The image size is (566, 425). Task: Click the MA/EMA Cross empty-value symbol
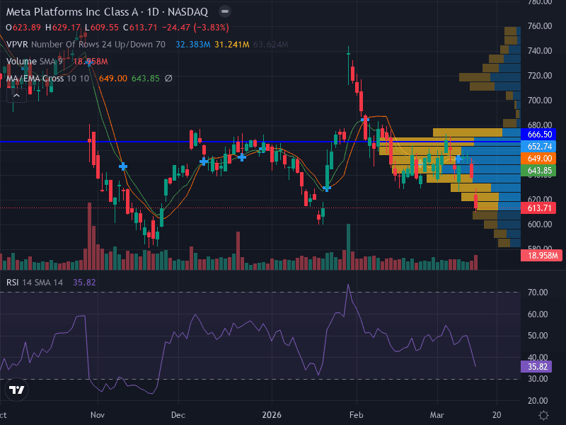[168, 79]
